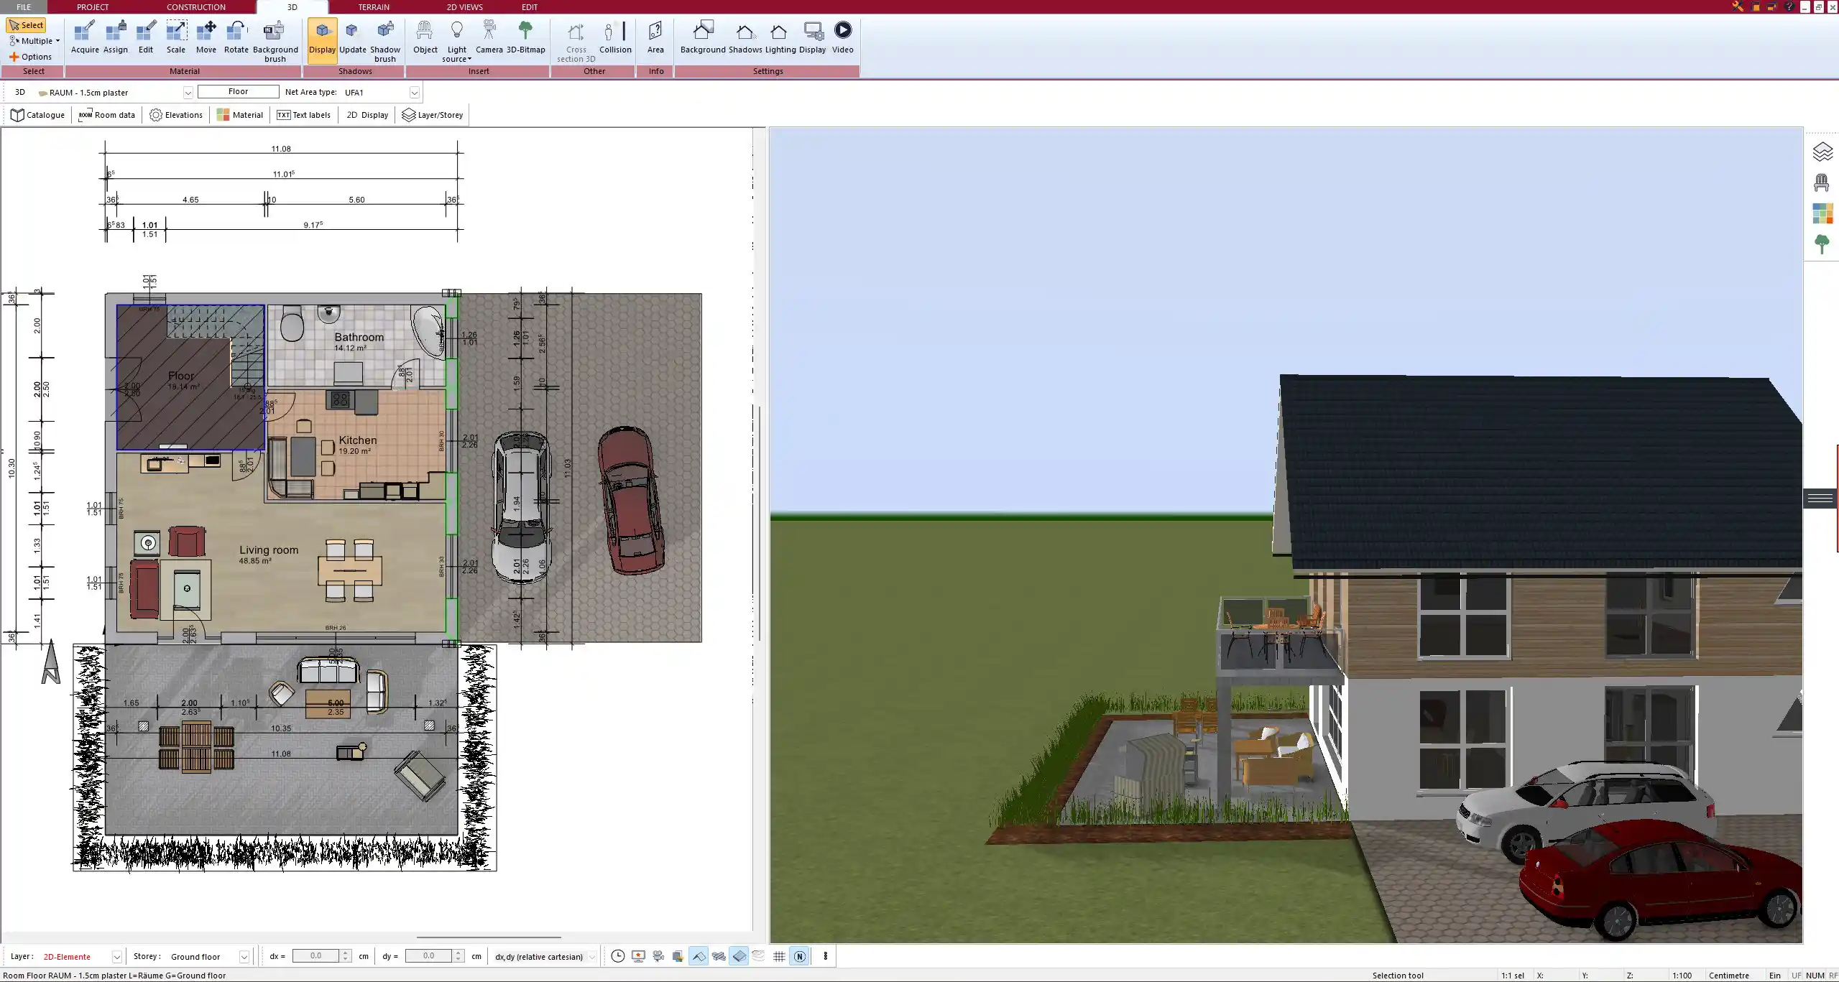The height and width of the screenshot is (982, 1839).
Task: Insert a Light source
Action: [x=456, y=41]
